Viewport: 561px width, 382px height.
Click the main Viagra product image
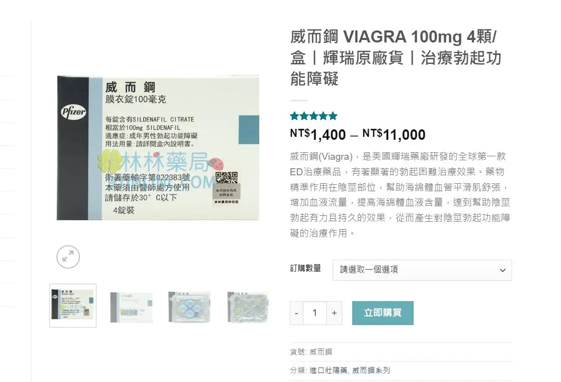[158, 148]
